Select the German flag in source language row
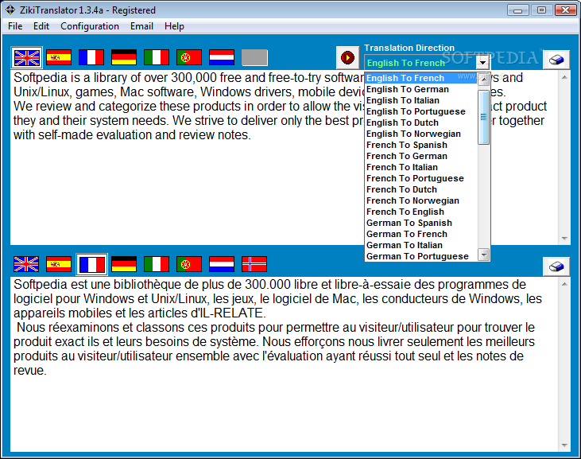 click(124, 58)
